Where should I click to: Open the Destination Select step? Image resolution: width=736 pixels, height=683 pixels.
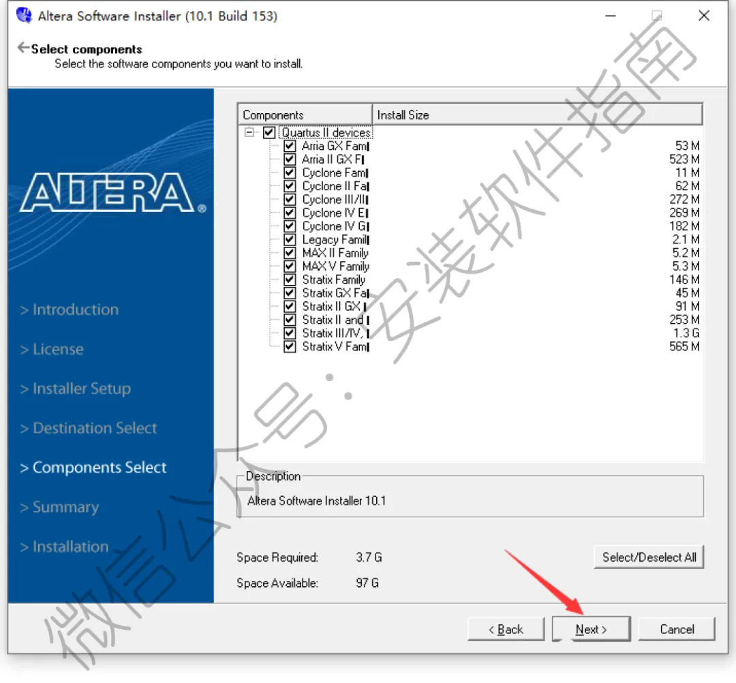(x=89, y=428)
